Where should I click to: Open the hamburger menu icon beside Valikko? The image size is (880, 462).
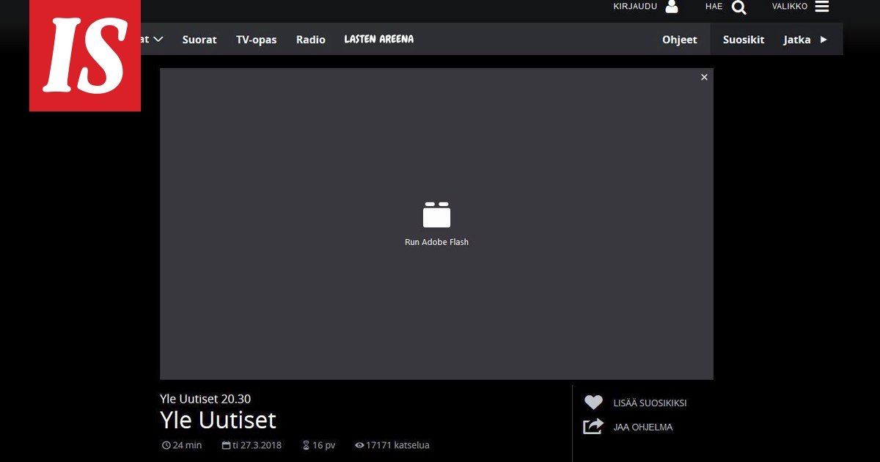point(822,7)
